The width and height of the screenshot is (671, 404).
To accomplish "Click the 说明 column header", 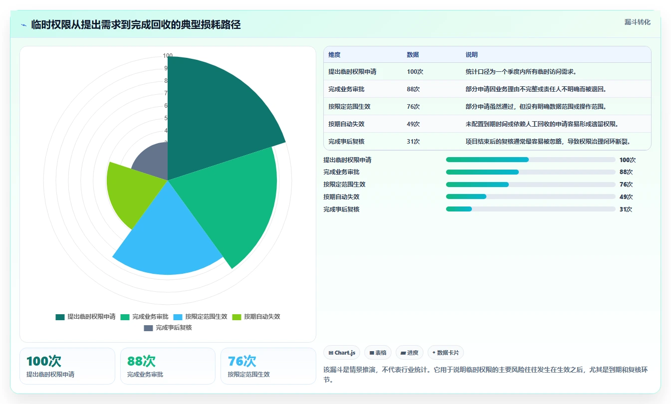I will [x=471, y=54].
